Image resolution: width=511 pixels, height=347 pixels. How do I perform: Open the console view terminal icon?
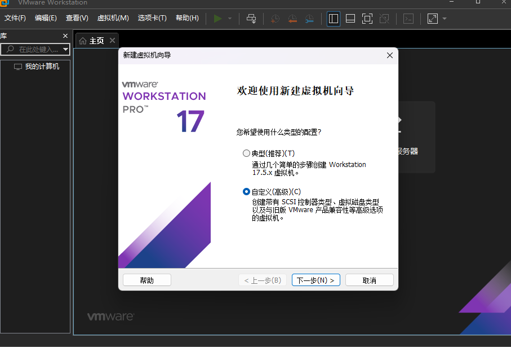pyautogui.click(x=408, y=19)
